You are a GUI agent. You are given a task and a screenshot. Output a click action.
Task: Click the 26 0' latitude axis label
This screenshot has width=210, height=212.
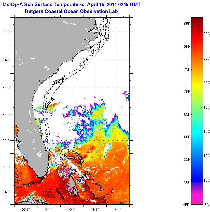point(6,166)
